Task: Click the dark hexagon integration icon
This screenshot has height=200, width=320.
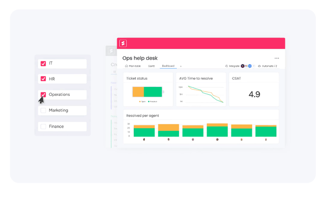Action: 242,66
